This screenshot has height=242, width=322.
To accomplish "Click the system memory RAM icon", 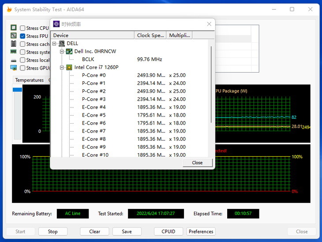I will 14,52.
